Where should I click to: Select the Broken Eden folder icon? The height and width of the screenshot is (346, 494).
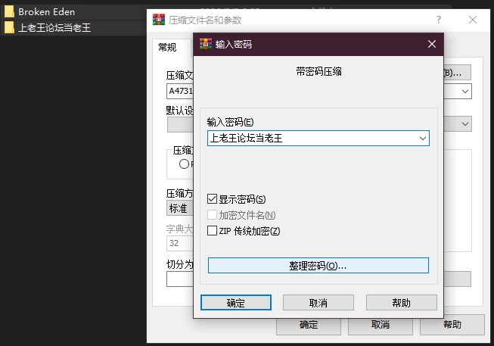[9, 11]
